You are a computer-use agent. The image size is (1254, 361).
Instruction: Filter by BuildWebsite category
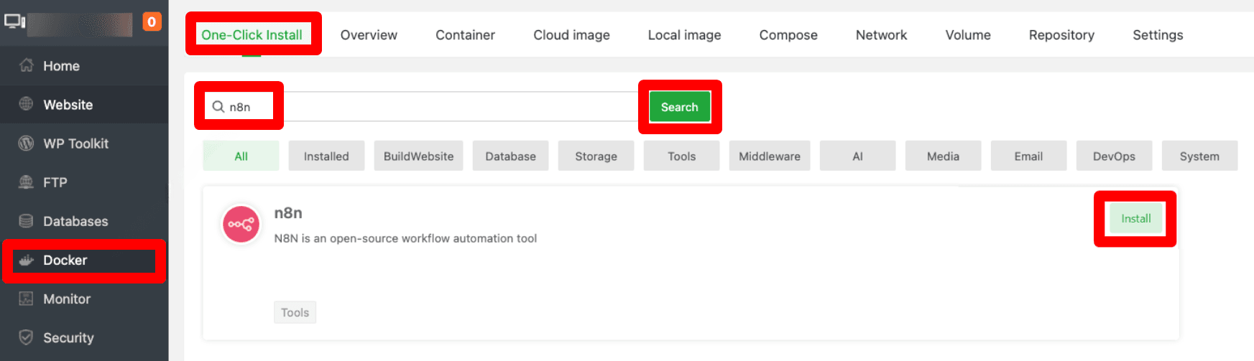(x=418, y=156)
